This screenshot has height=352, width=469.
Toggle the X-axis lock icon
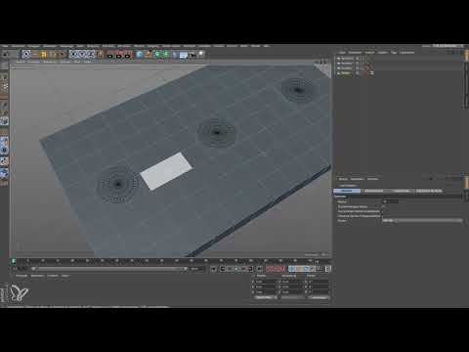(x=73, y=54)
